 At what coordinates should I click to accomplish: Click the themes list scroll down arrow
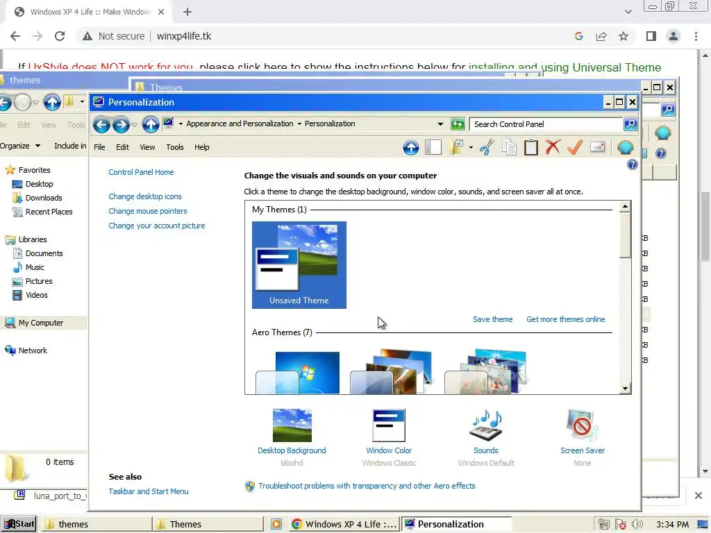tap(626, 389)
